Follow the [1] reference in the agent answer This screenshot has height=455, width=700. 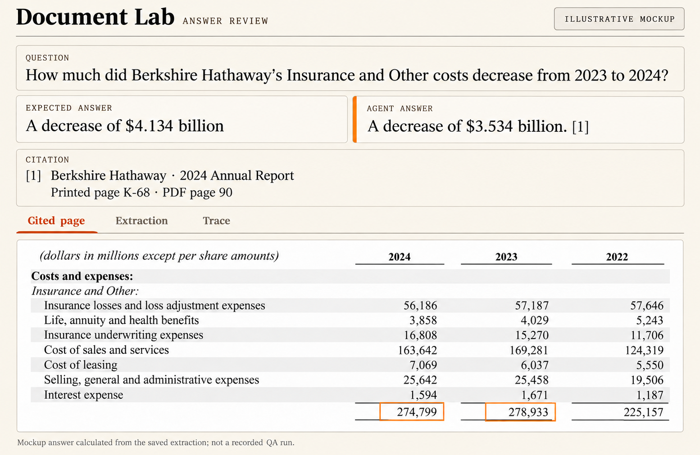581,127
